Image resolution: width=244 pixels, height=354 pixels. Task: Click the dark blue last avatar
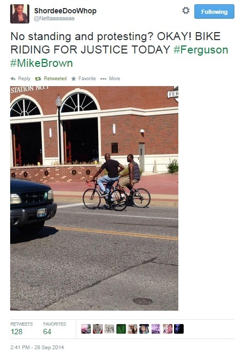point(179,329)
